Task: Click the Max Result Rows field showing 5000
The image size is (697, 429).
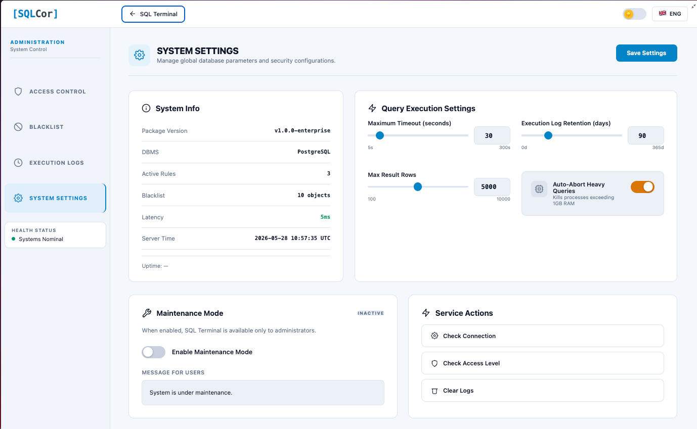Action: click(492, 187)
